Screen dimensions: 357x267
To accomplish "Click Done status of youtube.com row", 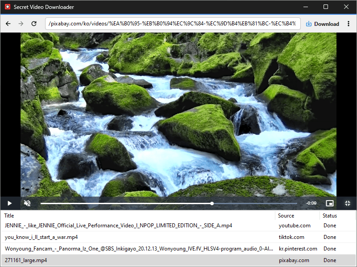I will click(x=330, y=226).
